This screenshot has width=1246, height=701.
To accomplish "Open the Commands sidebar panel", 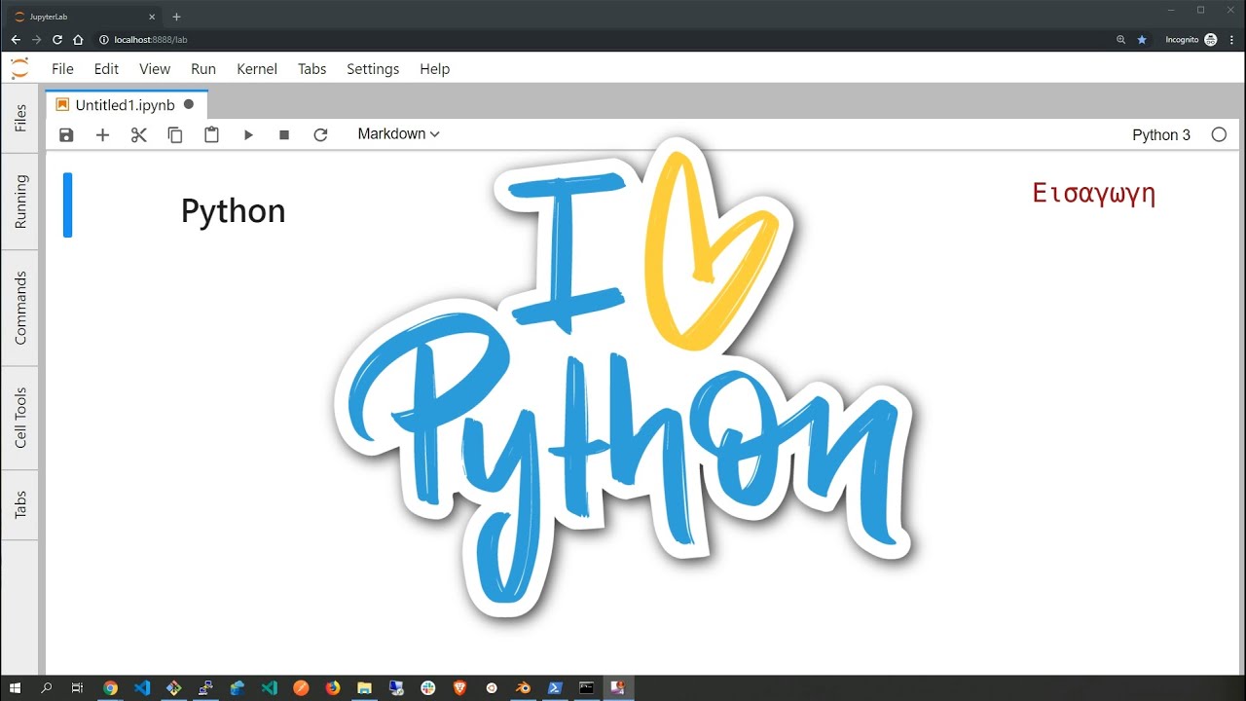I will pyautogui.click(x=20, y=308).
